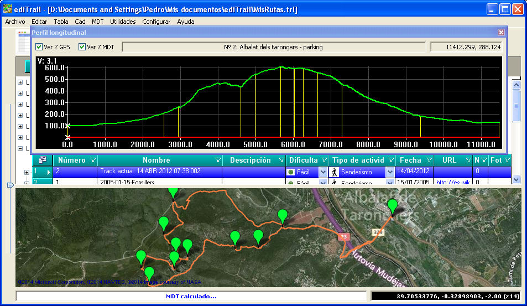Click the filter funnel on the URL column

click(468, 160)
